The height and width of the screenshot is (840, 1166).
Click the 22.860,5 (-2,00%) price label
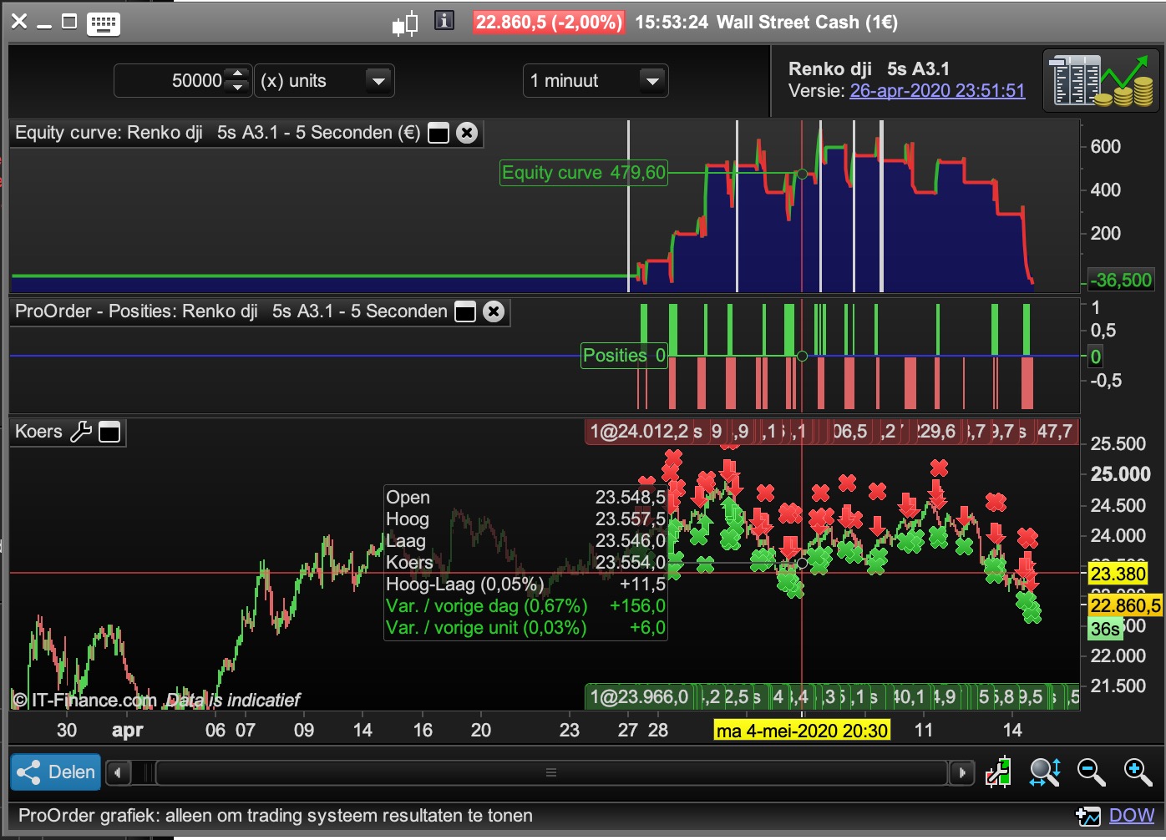pyautogui.click(x=549, y=23)
